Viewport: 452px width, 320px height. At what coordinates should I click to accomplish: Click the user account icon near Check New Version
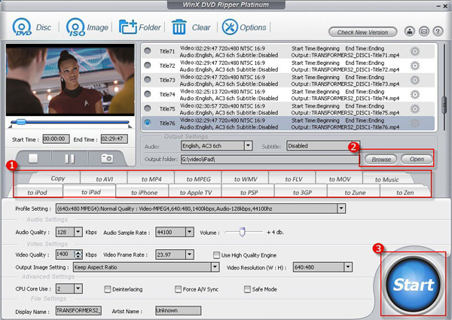410,31
